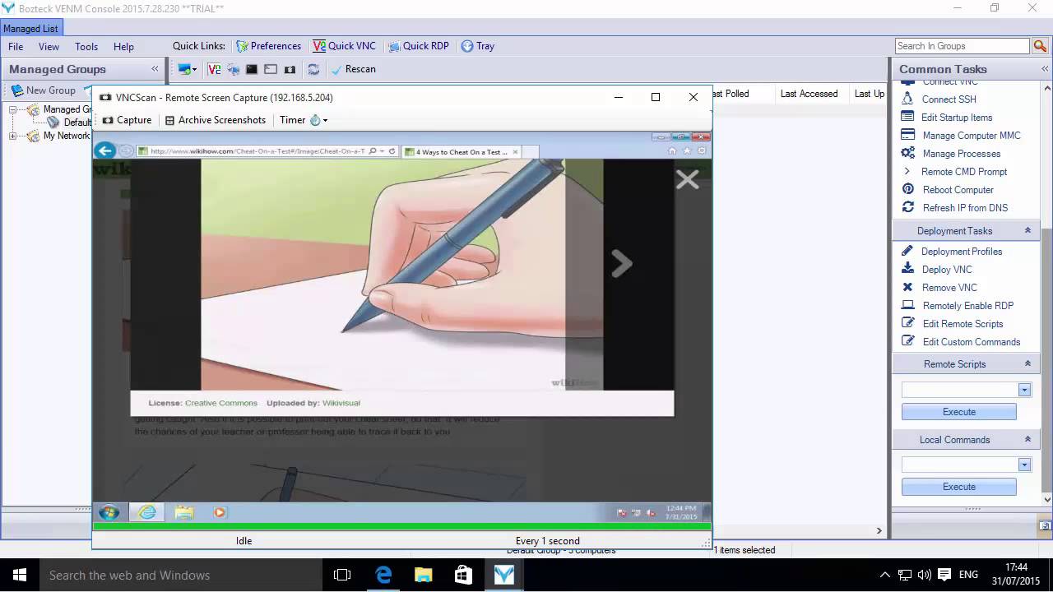Click the Edit Custom Commands icon
Image resolution: width=1053 pixels, height=592 pixels.
(x=908, y=341)
